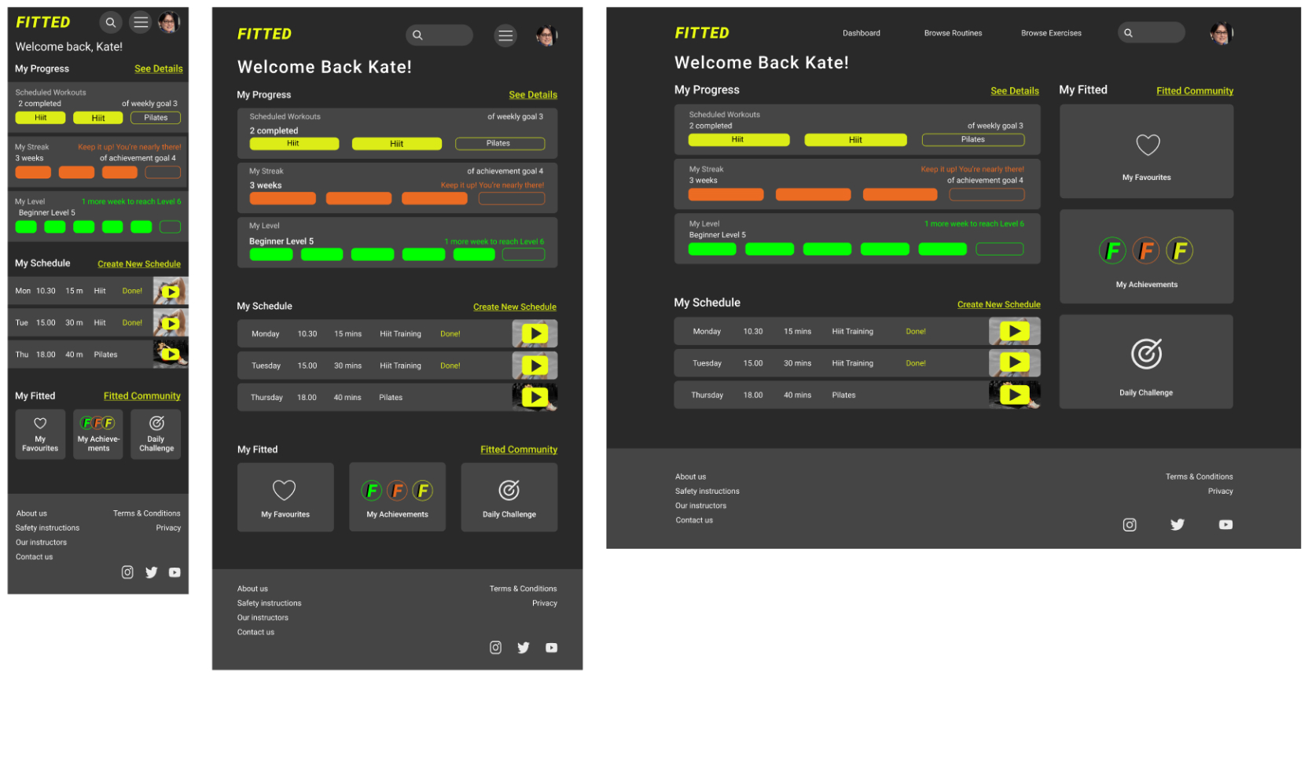
Task: Click the See Details link under My Progress
Action: [1014, 90]
